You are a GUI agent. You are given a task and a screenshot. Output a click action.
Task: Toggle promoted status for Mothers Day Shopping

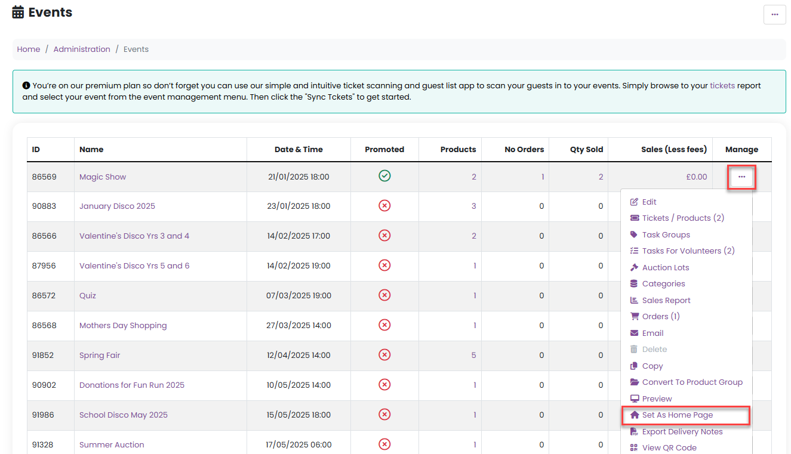pos(384,325)
